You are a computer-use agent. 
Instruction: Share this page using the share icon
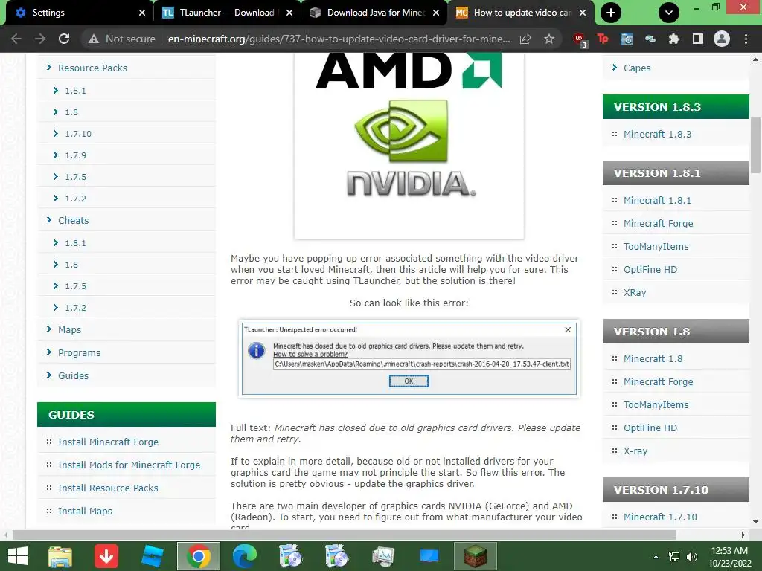pos(525,39)
